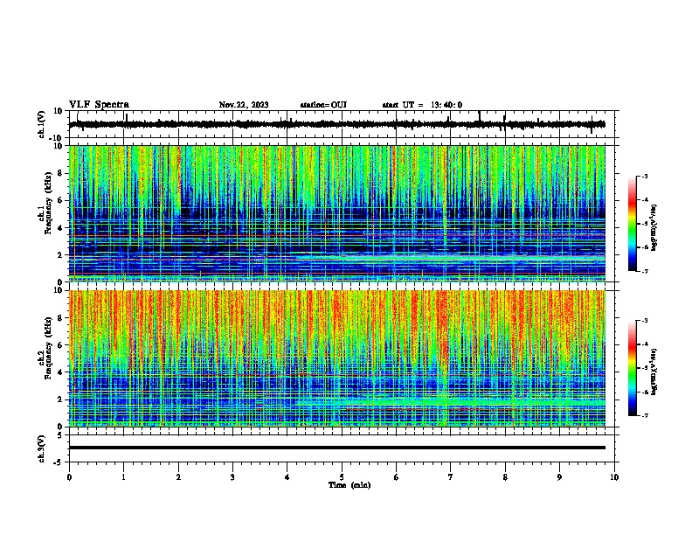Click time axis tick label "5"

tap(342, 477)
